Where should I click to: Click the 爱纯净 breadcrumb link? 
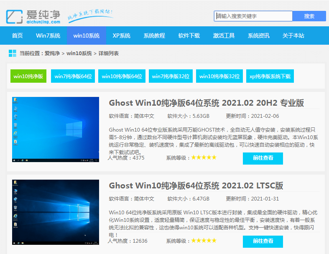click(x=52, y=53)
